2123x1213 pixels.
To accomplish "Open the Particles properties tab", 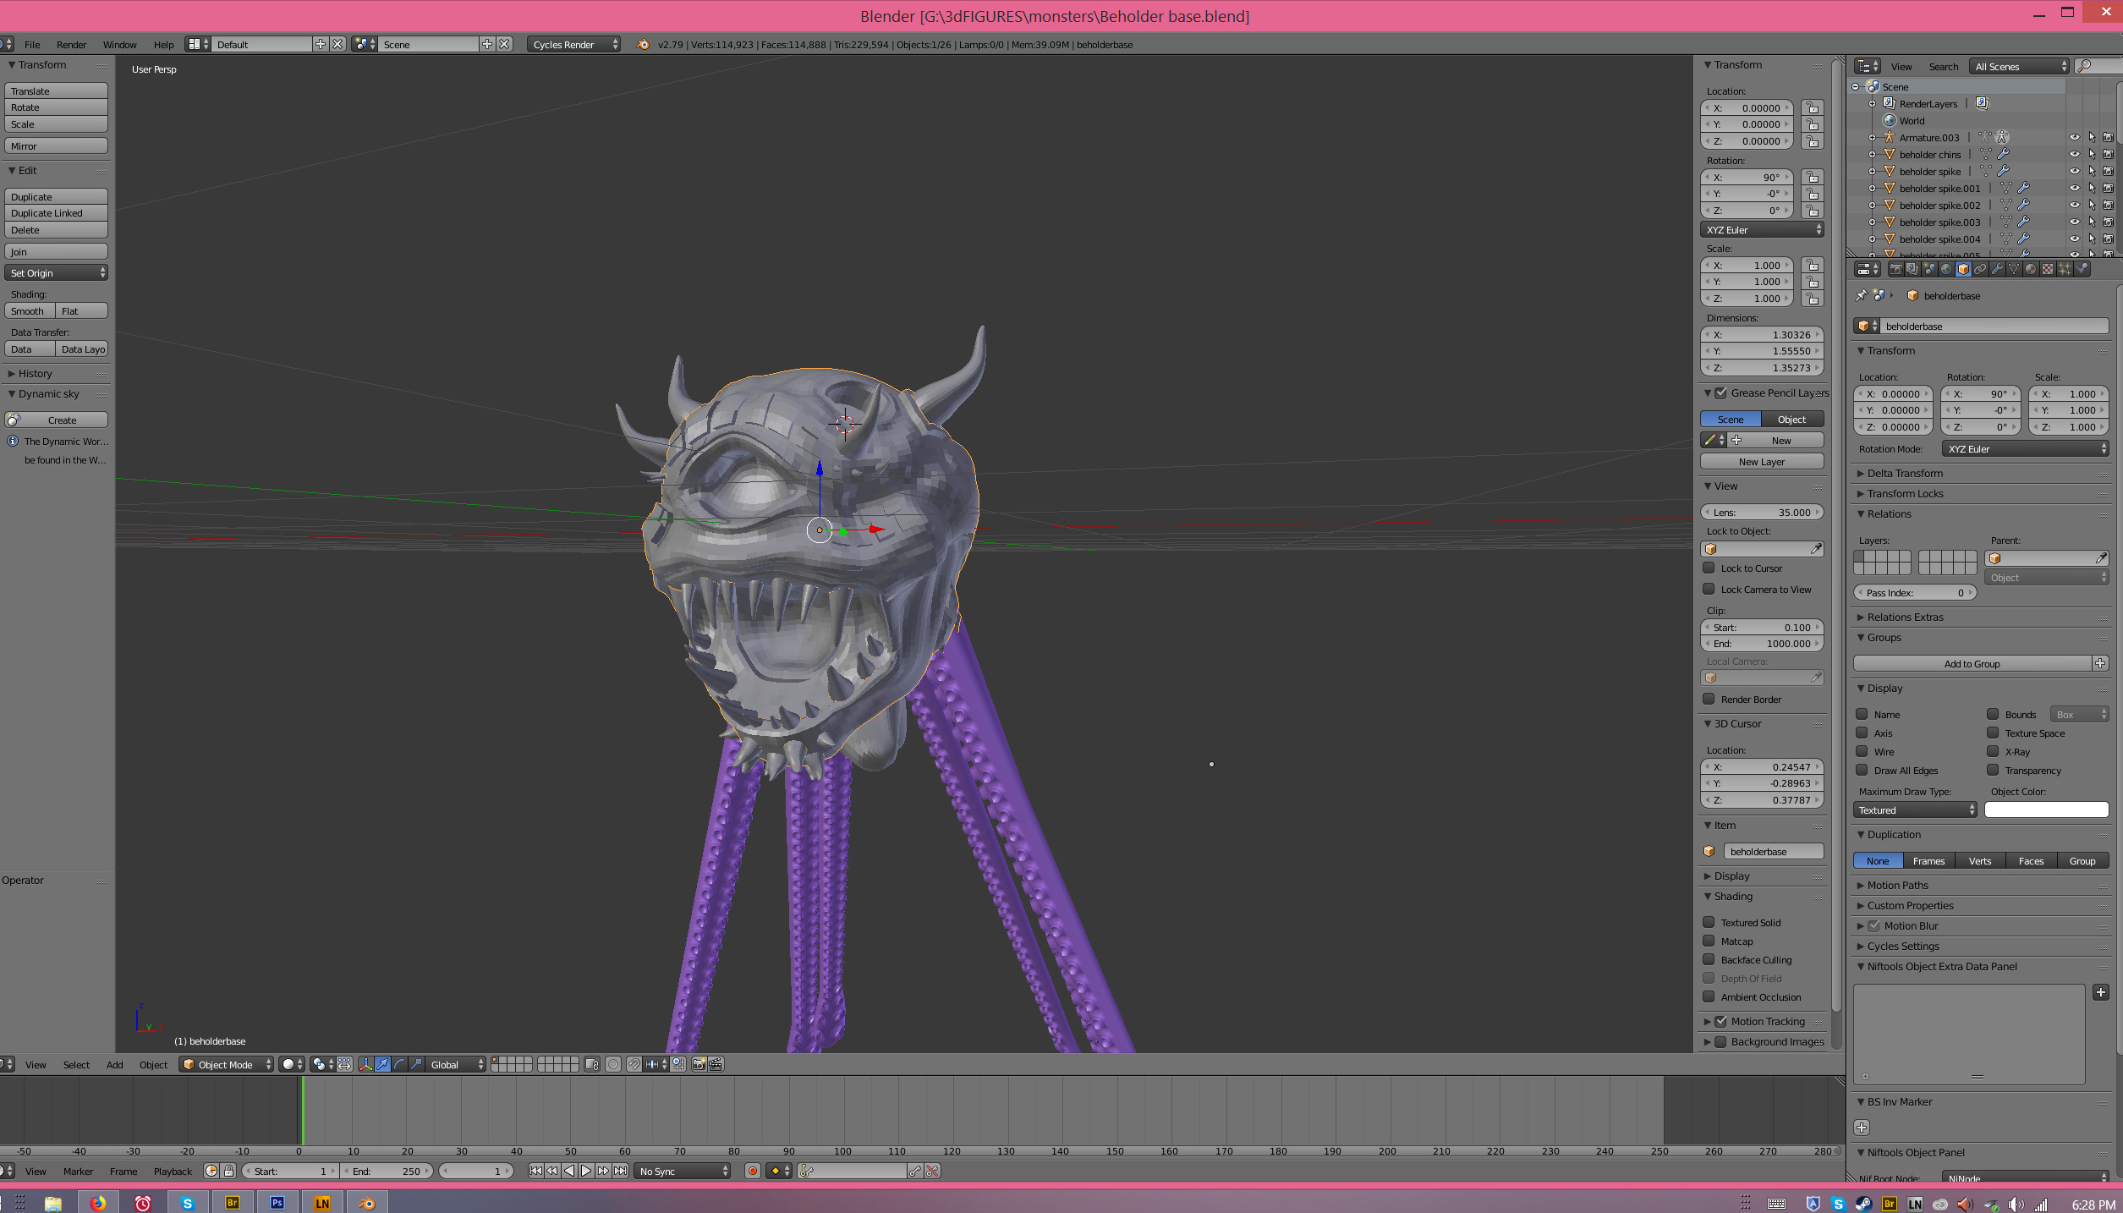I will [2065, 269].
